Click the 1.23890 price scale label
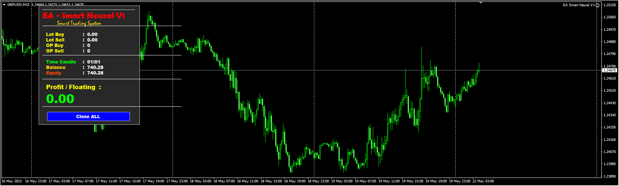619x186 pixels. pos(610,176)
